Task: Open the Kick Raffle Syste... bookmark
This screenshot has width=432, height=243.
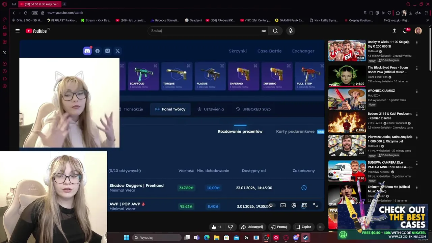Action: [324, 20]
